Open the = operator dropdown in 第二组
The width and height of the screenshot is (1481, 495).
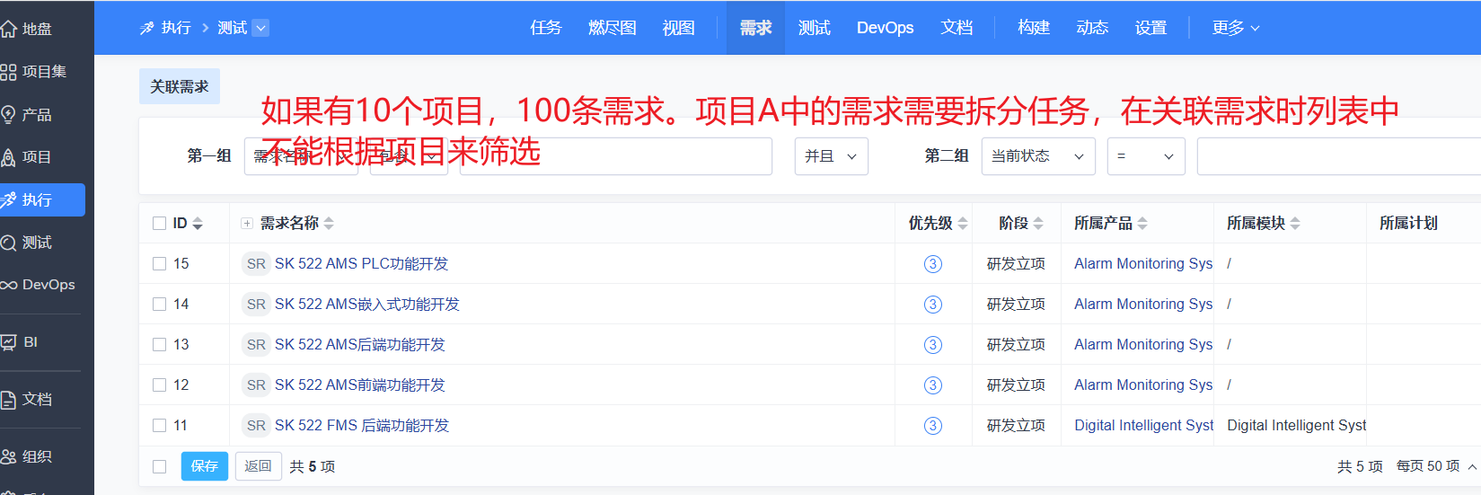(1146, 156)
